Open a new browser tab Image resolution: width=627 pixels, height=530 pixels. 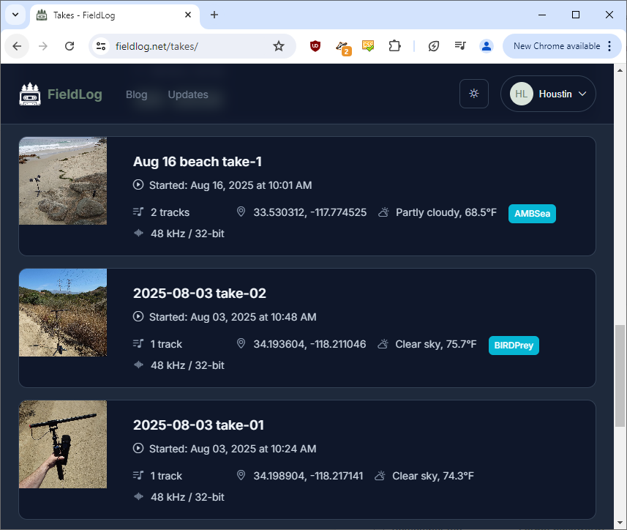(214, 15)
